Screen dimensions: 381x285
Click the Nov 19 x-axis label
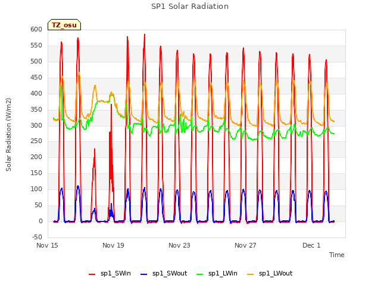point(113,245)
